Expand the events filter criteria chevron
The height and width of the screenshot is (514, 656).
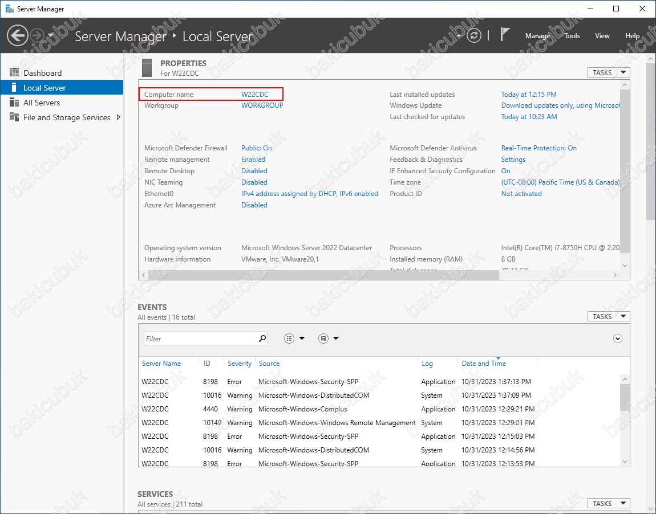point(618,338)
